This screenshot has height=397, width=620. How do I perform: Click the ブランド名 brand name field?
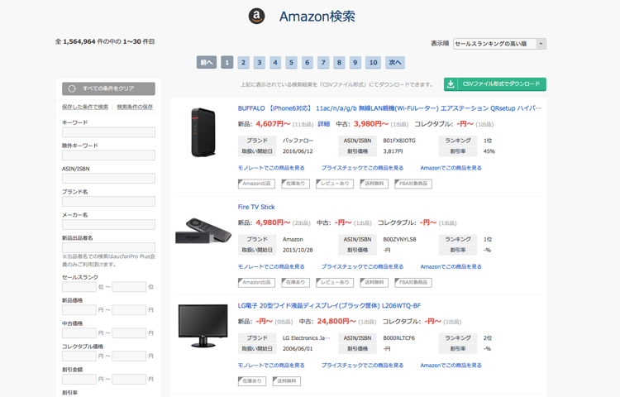click(x=108, y=202)
